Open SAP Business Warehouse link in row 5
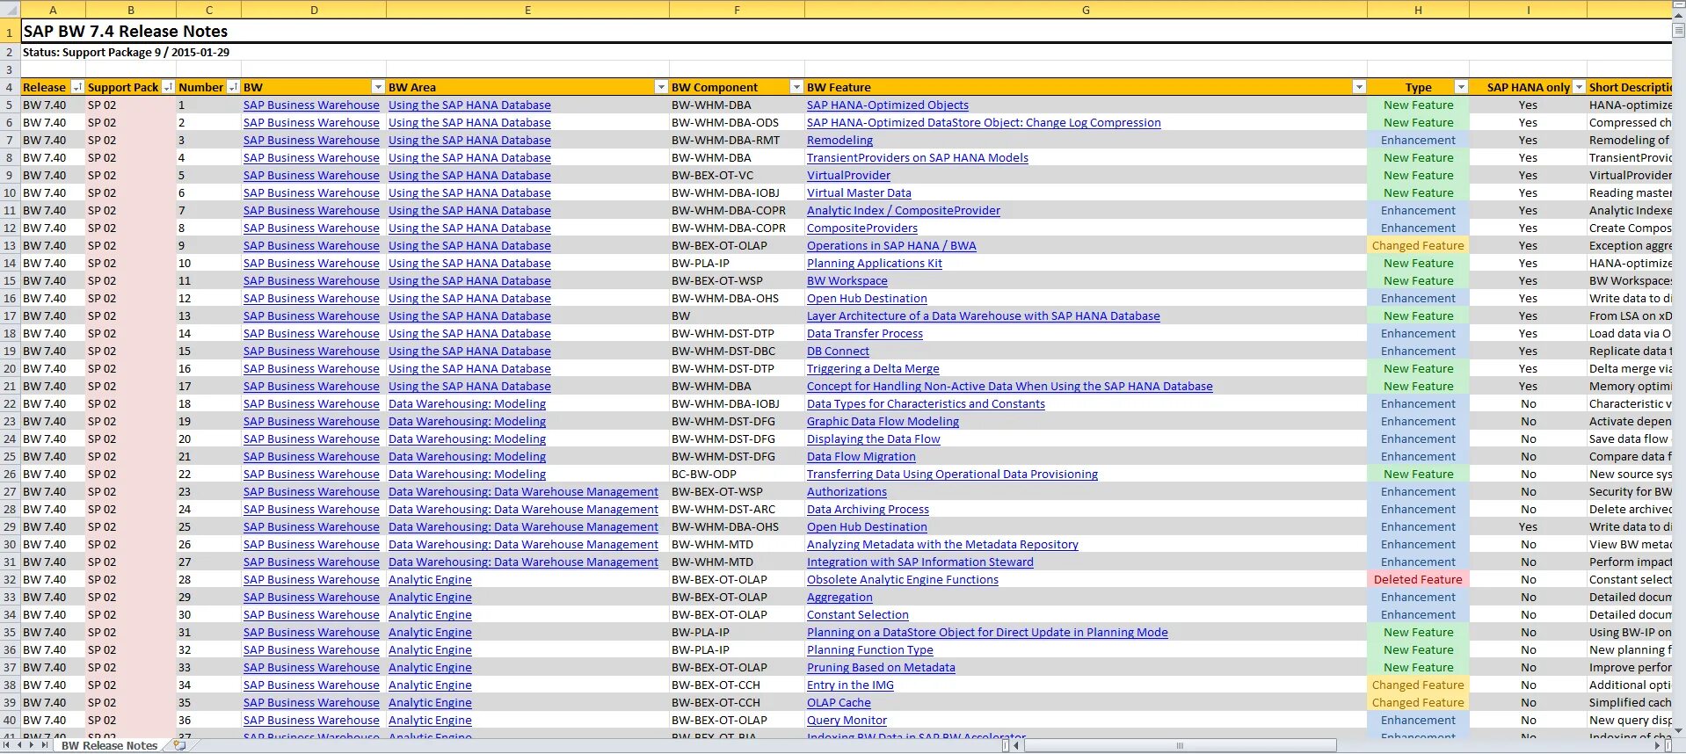 pos(311,105)
